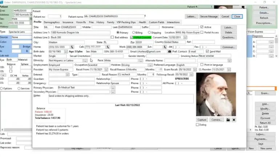Expand Followup Recall date dropdown
This screenshot has width=279, height=157.
191,75
